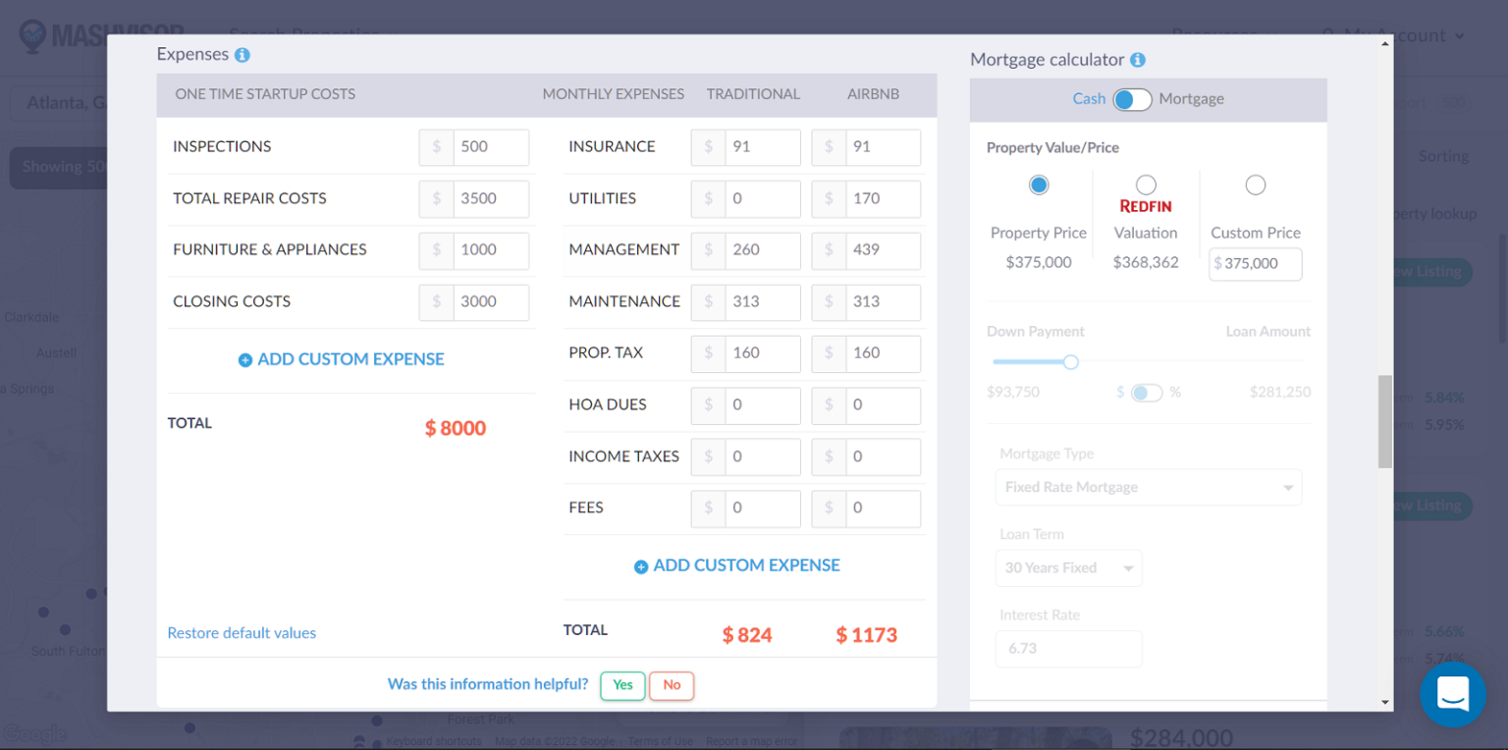The image size is (1508, 750).
Task: Switch to the Mortgage tab
Action: click(x=1191, y=99)
